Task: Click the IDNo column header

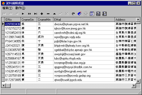Action: pyautogui.click(x=13, y=20)
